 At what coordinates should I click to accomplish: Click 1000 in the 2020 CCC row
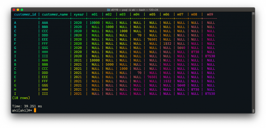(123, 31)
